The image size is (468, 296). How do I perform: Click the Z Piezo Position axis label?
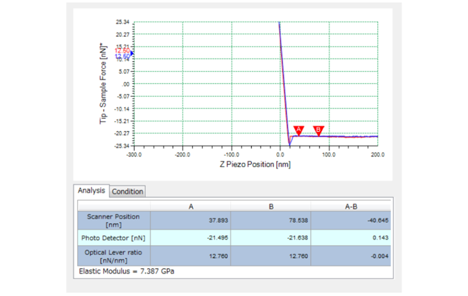(254, 165)
